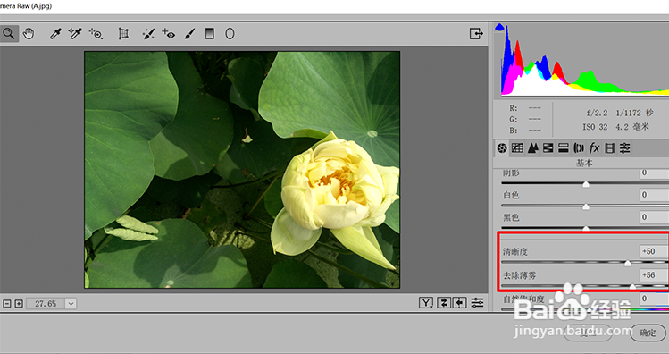Screen dimensions: 669x354
Task: Click the 白色 value field
Action: [x=655, y=195]
